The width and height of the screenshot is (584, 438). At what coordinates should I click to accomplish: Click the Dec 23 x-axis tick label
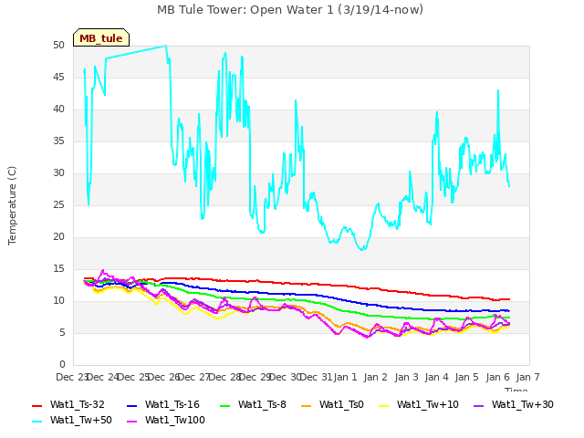(x=71, y=377)
